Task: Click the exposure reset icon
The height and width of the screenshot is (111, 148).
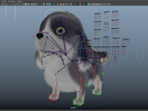Action: [x=71, y=4]
